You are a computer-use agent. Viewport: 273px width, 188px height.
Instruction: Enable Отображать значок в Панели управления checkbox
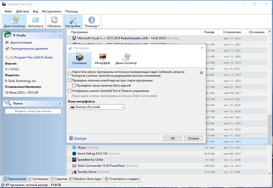point(69,91)
